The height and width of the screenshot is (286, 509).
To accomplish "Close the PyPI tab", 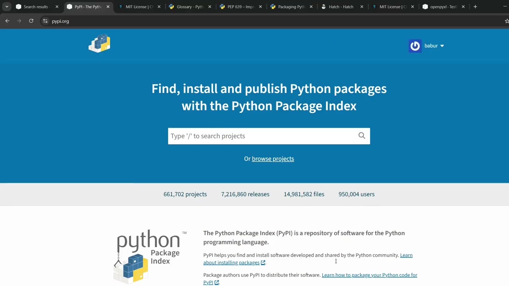I will (x=108, y=7).
